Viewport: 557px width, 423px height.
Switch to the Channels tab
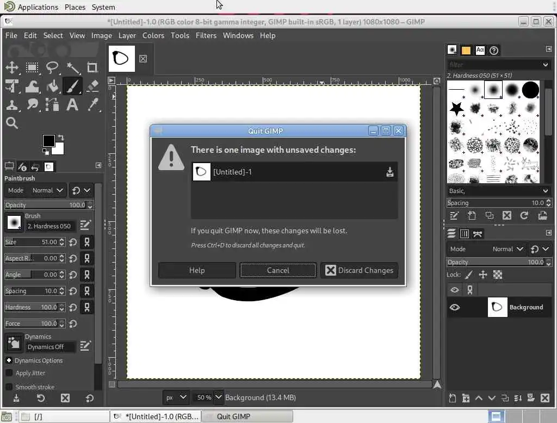point(465,234)
